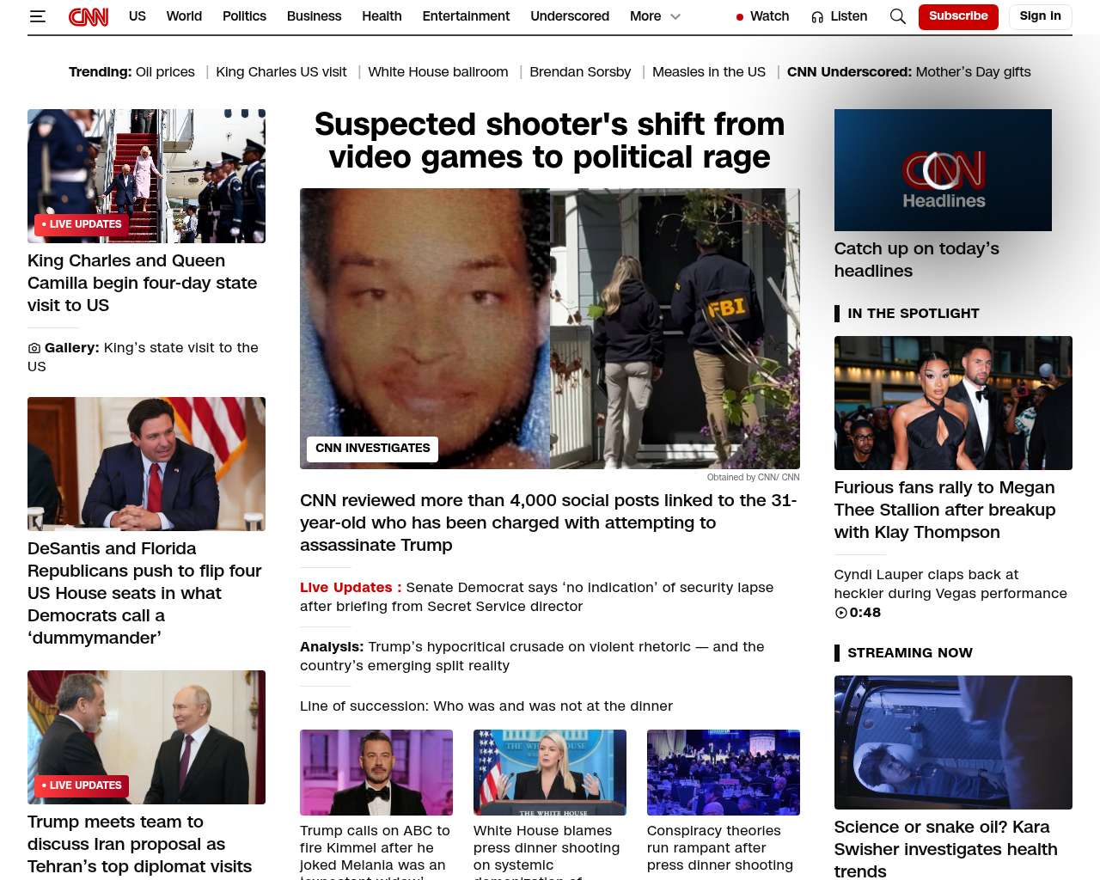Click LIVE UPDATES badge on King Charles photo

pos(82,224)
